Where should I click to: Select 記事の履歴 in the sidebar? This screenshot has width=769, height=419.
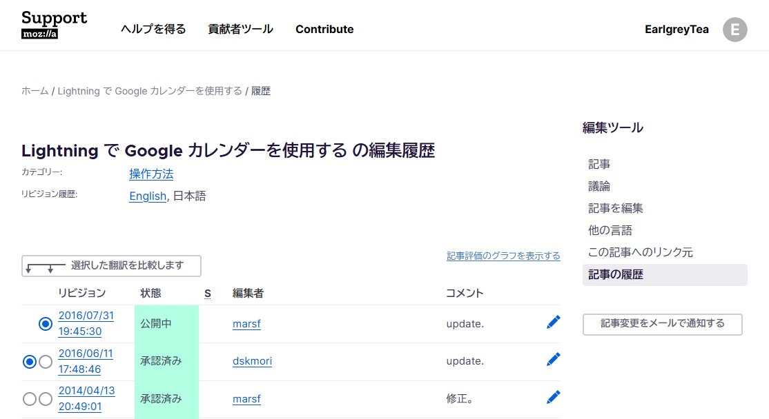(x=616, y=274)
